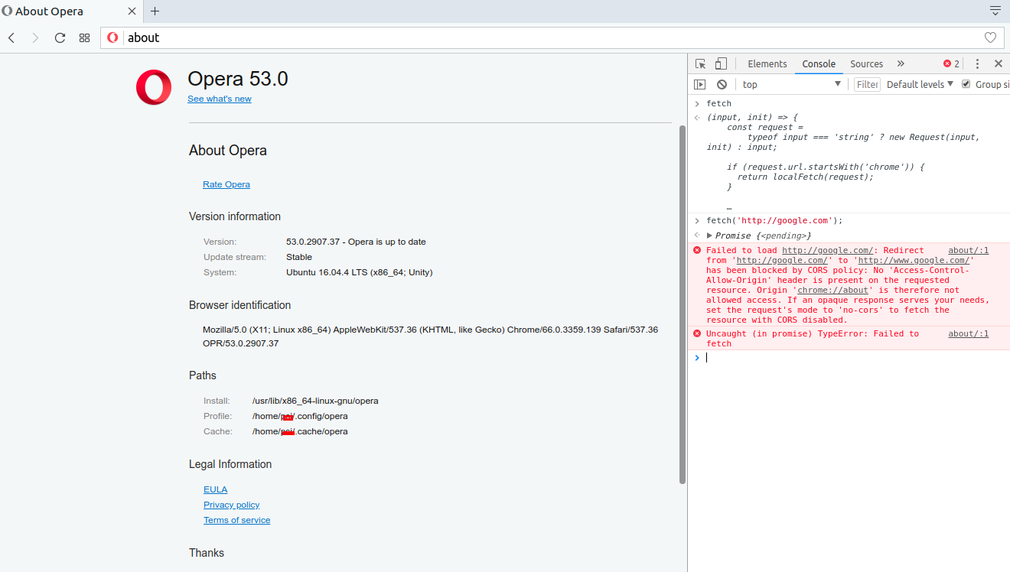
Task: Open the Default levels dropdown
Action: click(x=919, y=84)
